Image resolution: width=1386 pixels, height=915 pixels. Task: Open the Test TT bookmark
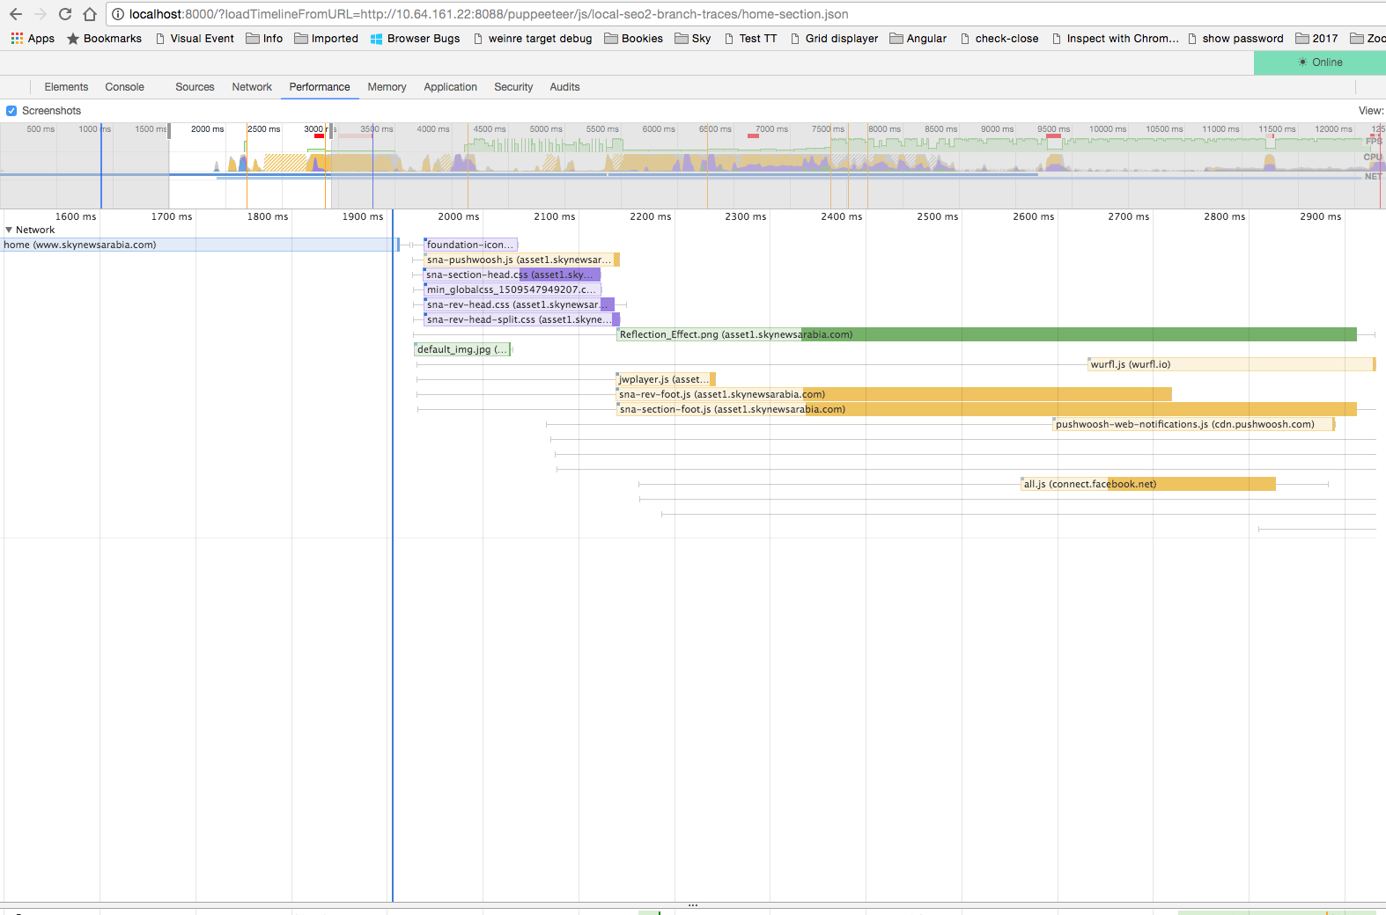point(750,39)
